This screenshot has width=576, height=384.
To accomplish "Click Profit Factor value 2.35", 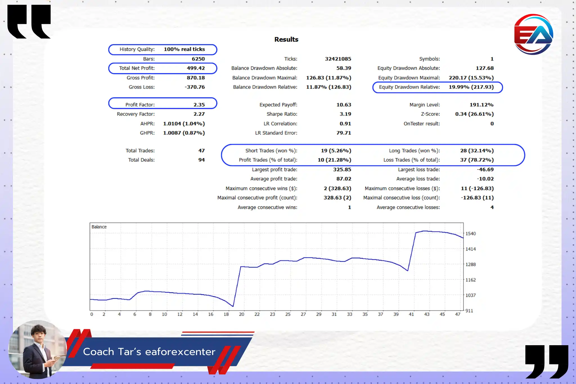I will [x=199, y=105].
